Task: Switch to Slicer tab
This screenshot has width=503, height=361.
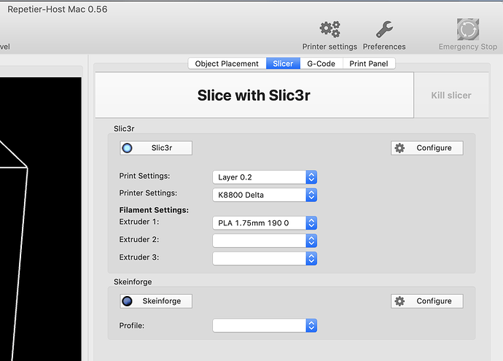Action: pyautogui.click(x=283, y=63)
